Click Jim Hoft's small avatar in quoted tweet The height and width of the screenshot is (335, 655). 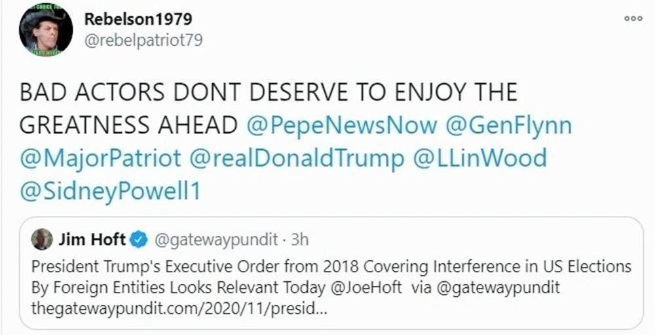[x=42, y=239]
